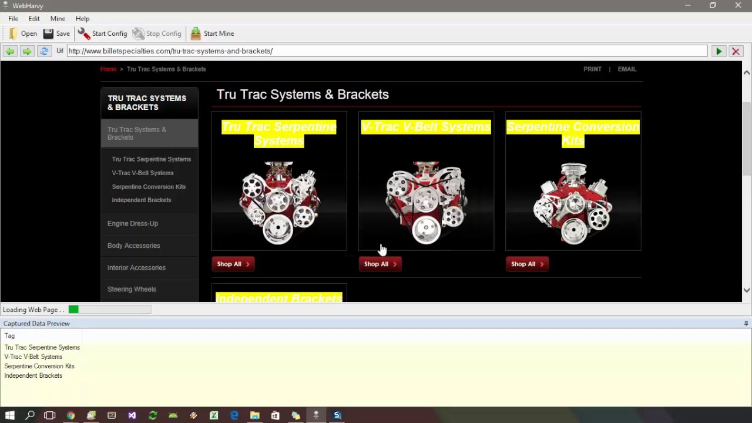Click the Open configuration toolbar button

click(23, 33)
